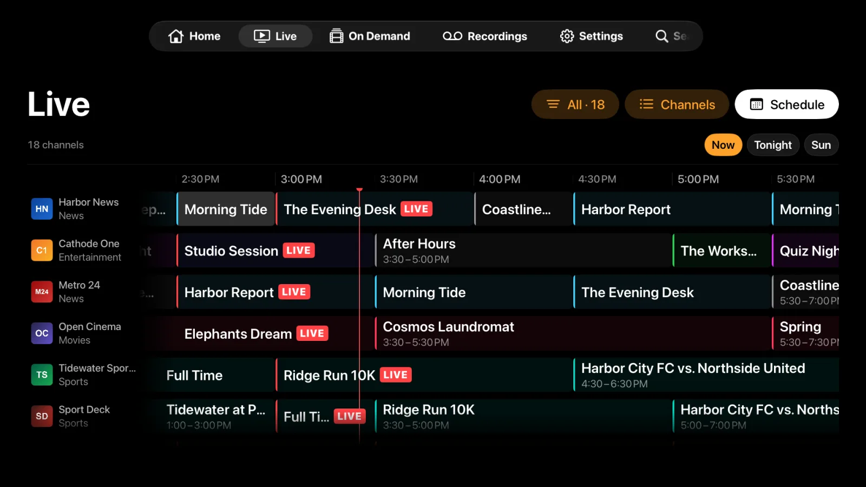Screen dimensions: 866x487
Task: Open the Recordings tab label
Action: 497,36
